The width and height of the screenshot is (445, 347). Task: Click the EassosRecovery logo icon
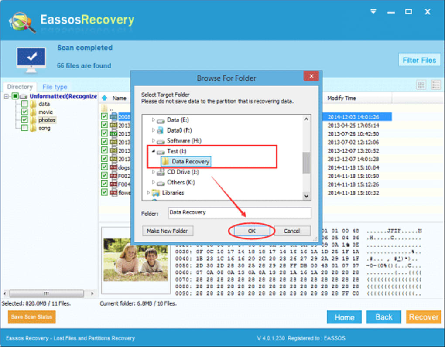tap(22, 22)
